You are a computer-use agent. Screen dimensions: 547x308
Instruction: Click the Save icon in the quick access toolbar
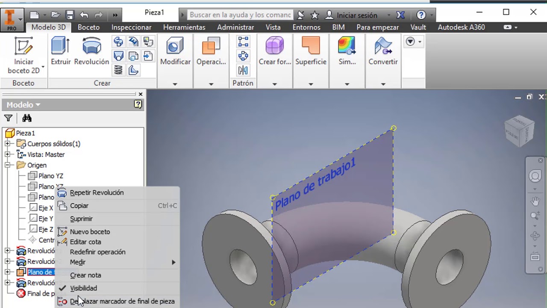[70, 15]
